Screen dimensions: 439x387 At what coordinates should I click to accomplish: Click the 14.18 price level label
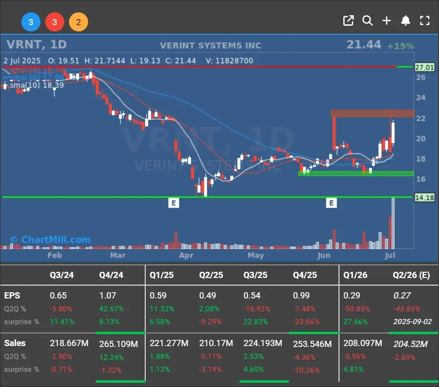[424, 198]
